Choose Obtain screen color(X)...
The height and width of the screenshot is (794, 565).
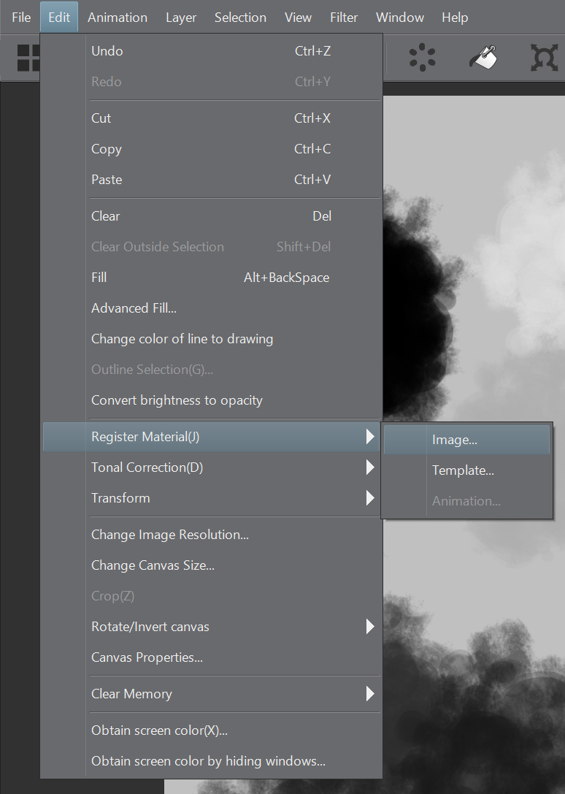(211, 730)
